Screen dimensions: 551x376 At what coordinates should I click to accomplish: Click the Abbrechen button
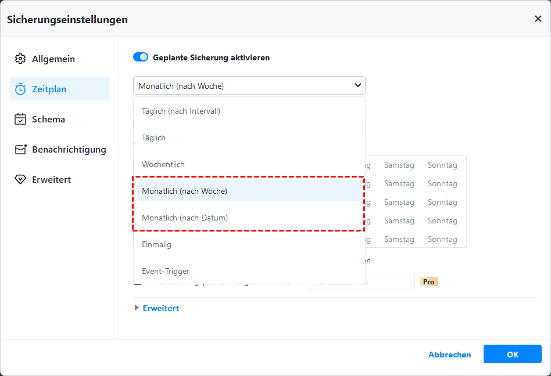click(x=449, y=355)
